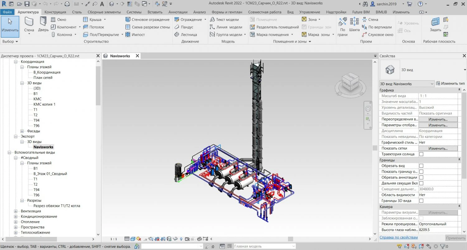This screenshot has width=467, height=250.
Task: Click the Текст модели tool
Action: click(224, 19)
